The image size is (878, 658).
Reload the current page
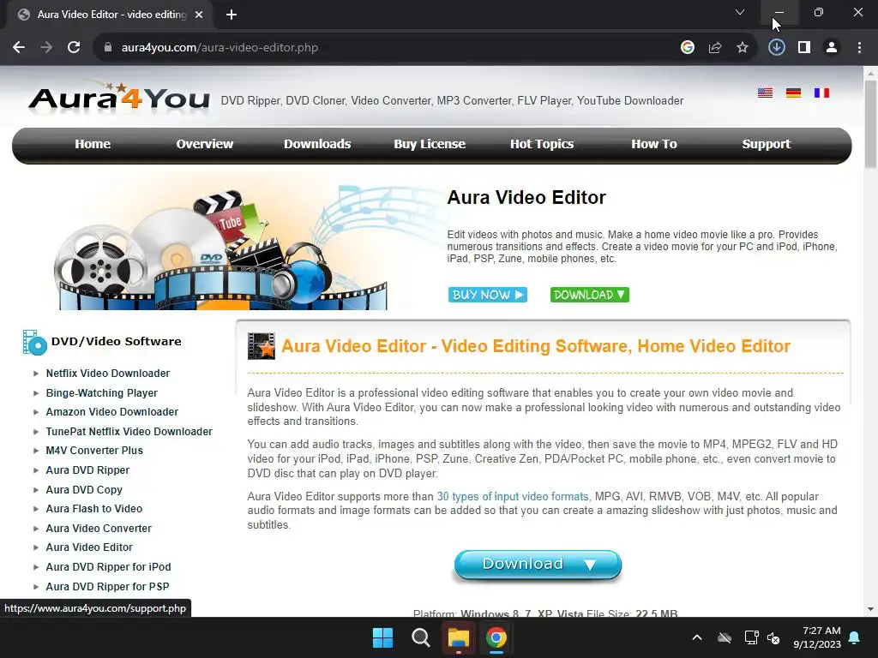click(74, 48)
